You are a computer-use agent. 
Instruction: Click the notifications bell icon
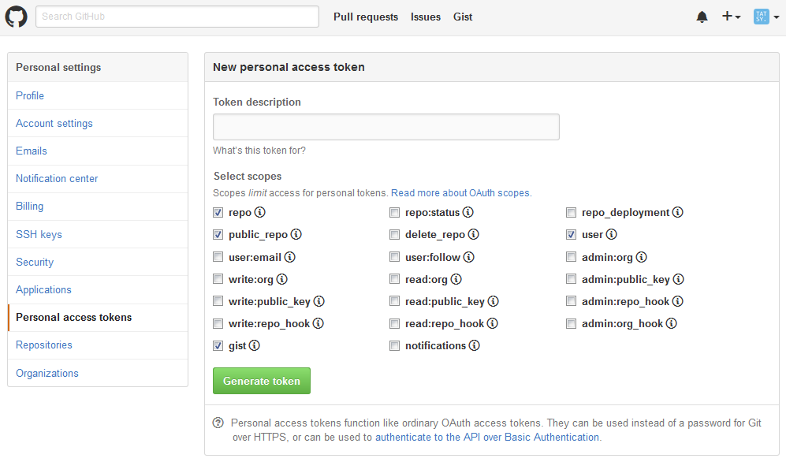coord(702,17)
